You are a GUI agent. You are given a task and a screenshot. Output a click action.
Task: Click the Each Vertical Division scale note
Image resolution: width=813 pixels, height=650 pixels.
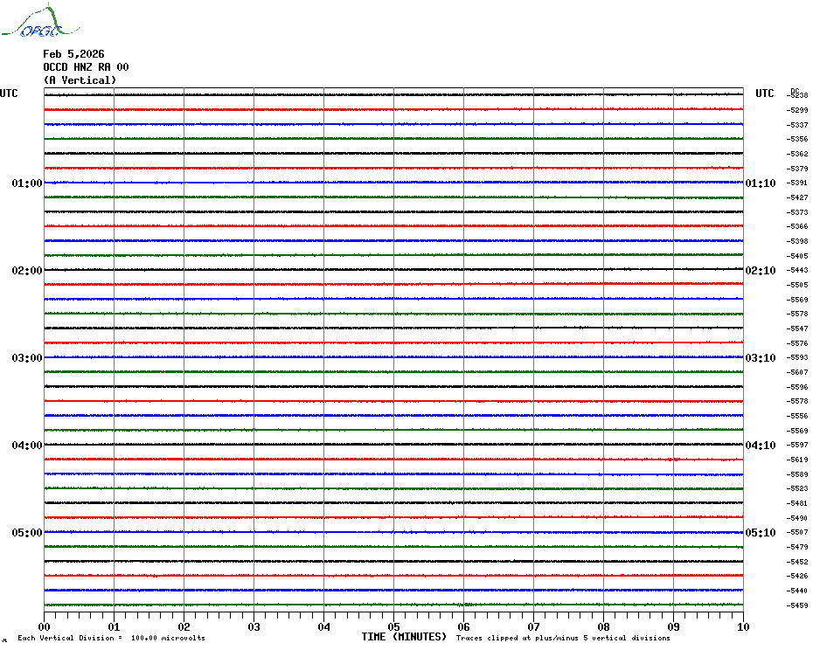coord(111,639)
